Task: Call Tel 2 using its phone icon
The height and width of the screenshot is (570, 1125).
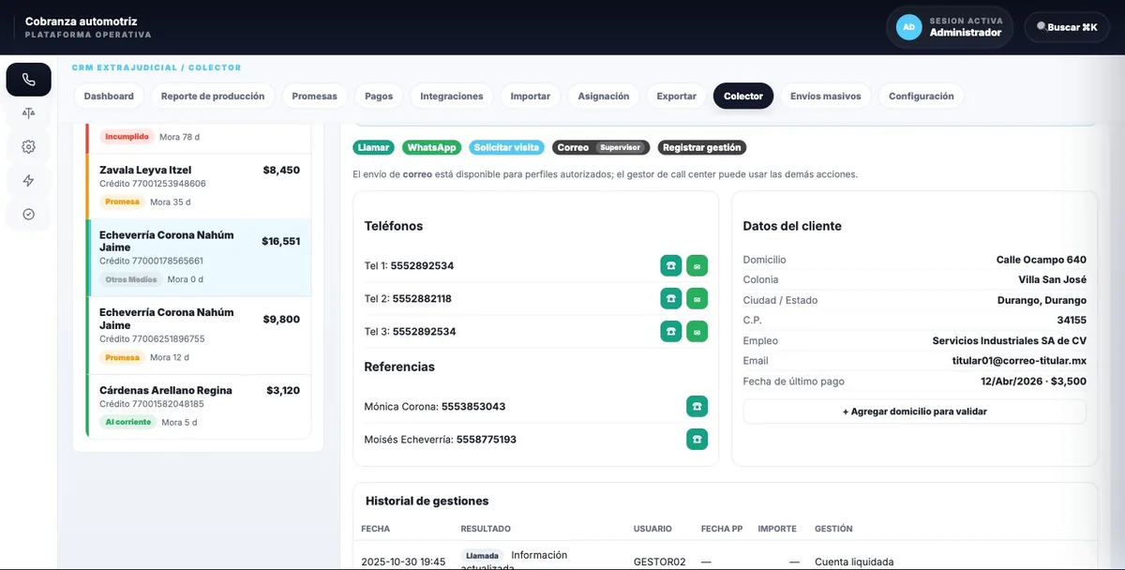Action: (670, 298)
